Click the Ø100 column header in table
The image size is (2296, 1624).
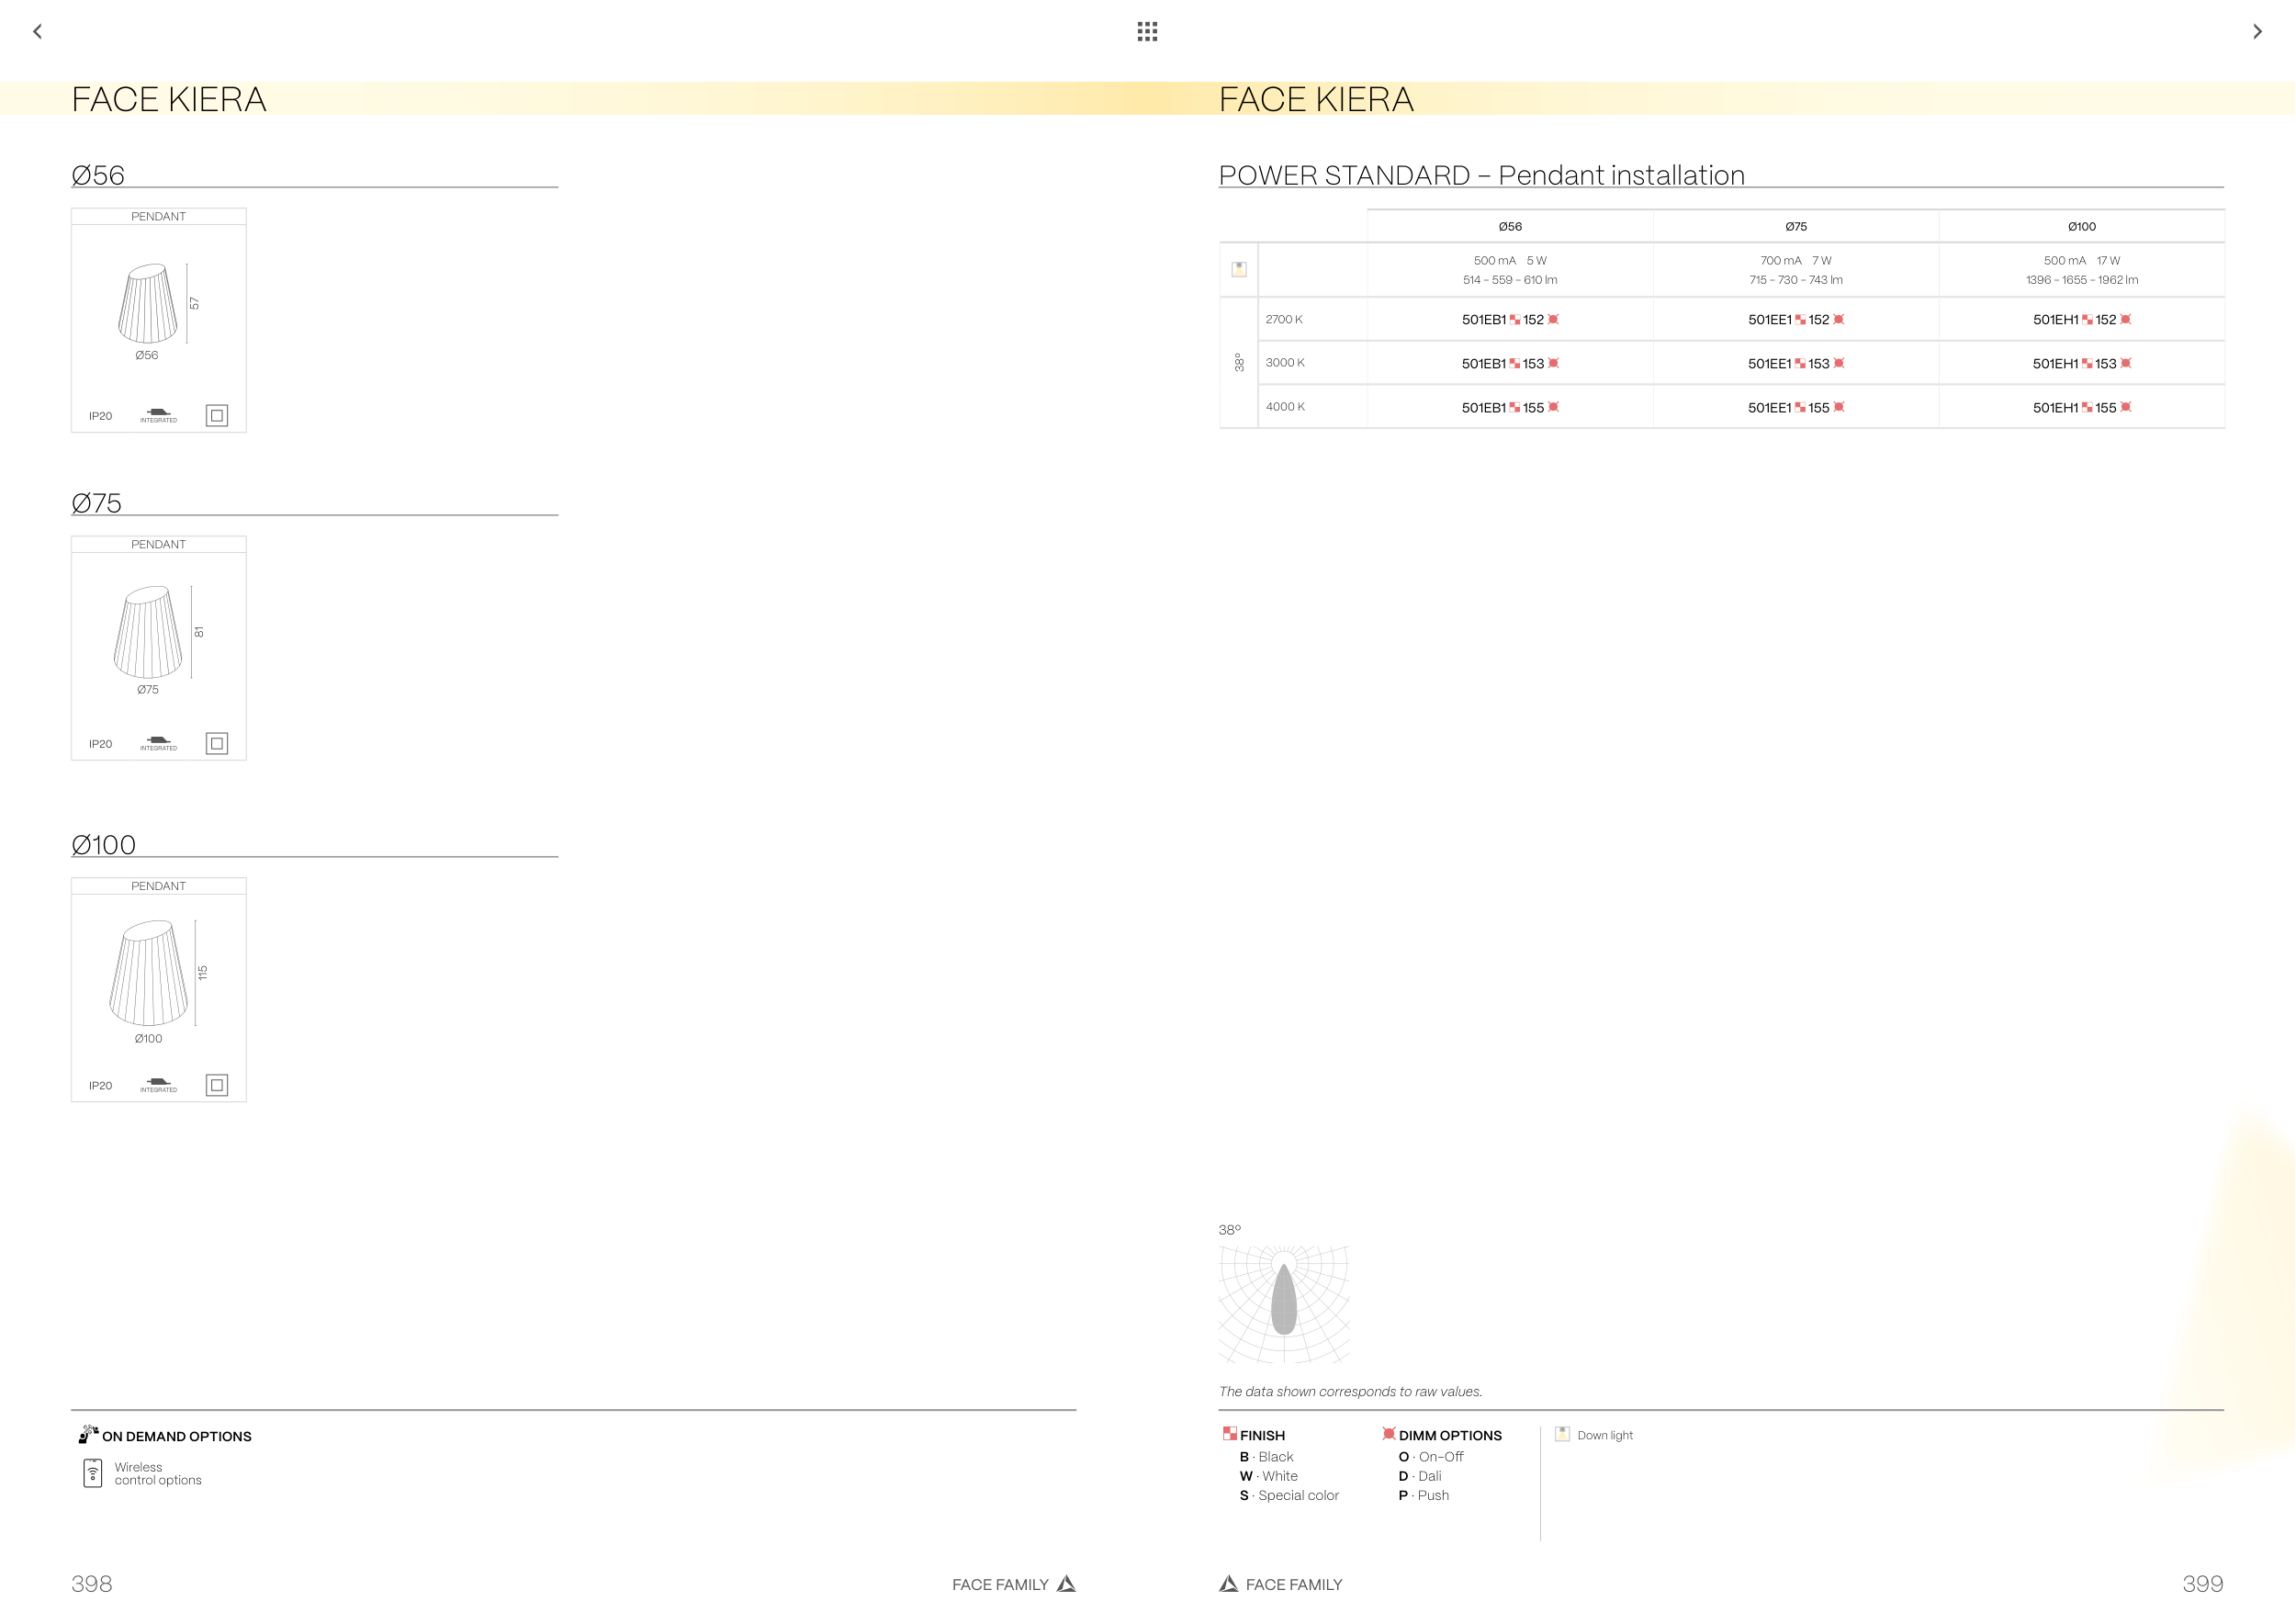[2082, 227]
